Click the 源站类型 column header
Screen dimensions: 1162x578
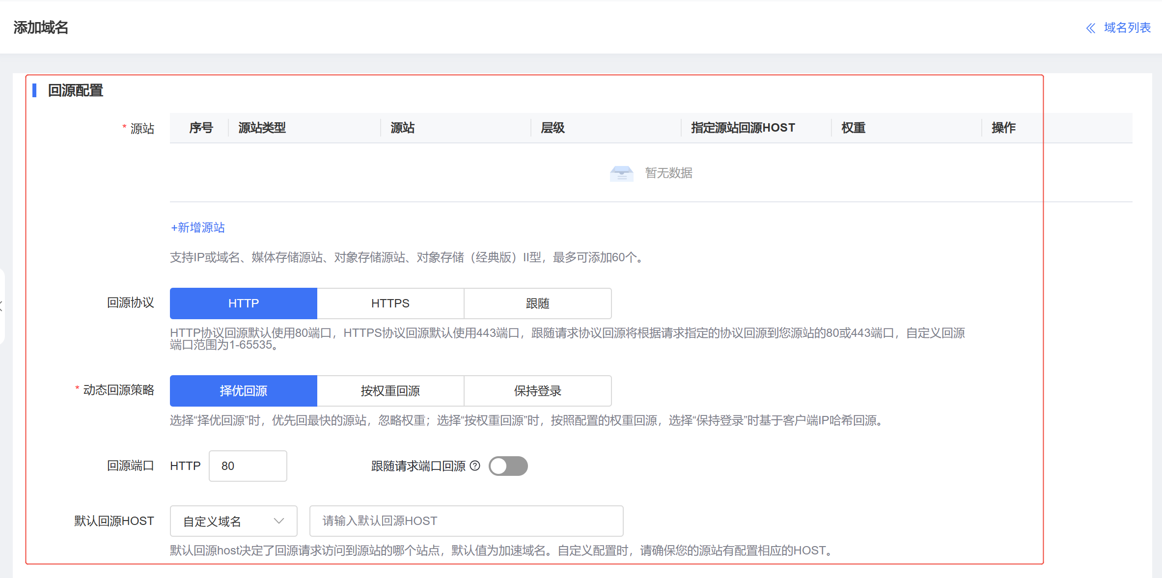click(262, 128)
